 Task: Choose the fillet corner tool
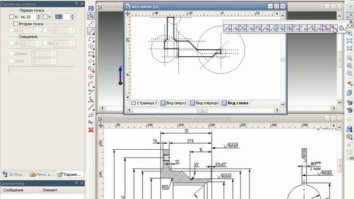pos(91,85)
